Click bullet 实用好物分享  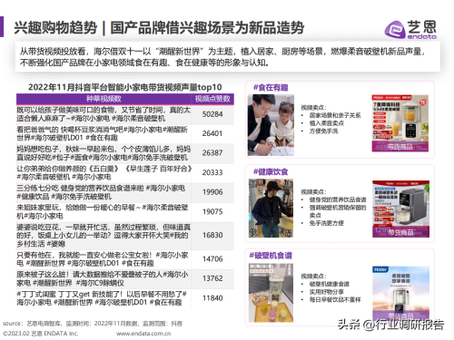[x=327, y=292]
